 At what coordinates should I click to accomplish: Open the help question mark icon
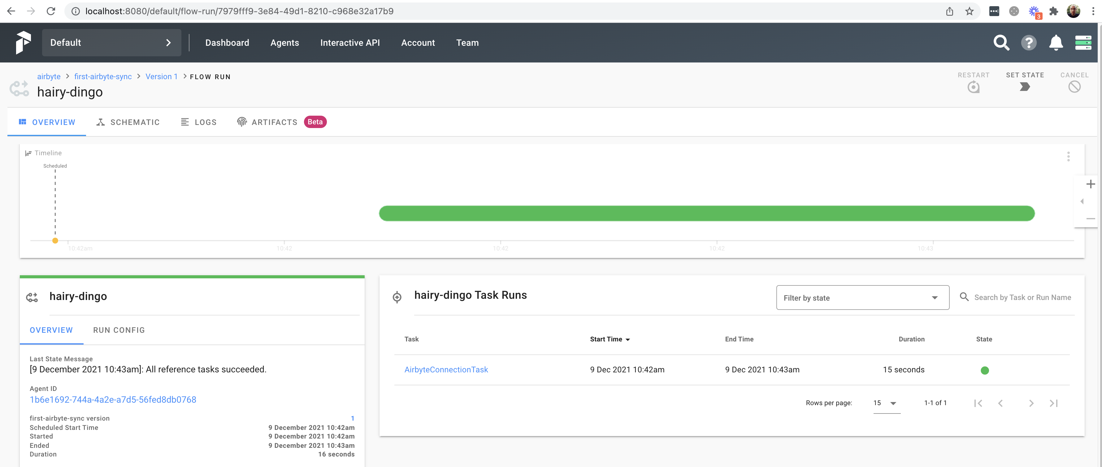coord(1028,43)
